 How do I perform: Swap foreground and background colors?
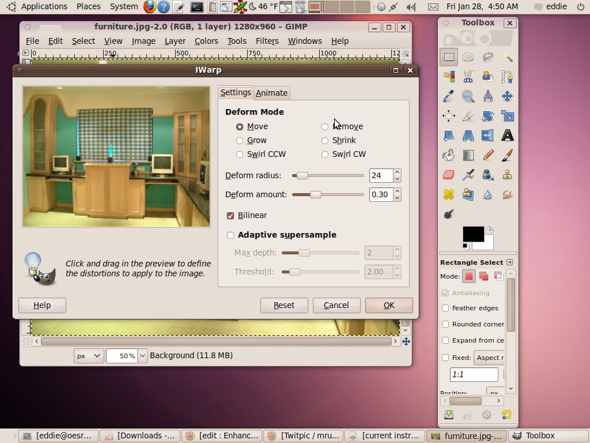point(490,229)
